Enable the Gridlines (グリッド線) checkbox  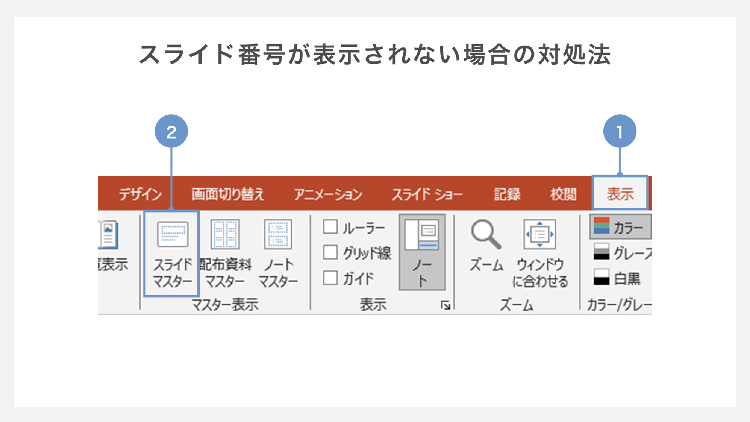330,252
